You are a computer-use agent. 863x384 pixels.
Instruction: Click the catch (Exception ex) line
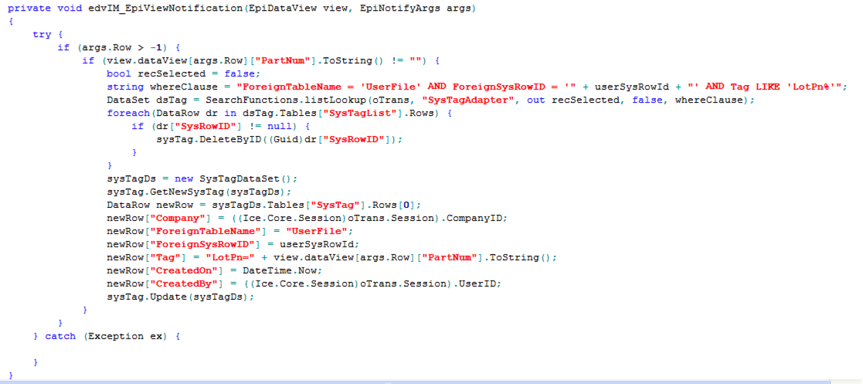107,336
